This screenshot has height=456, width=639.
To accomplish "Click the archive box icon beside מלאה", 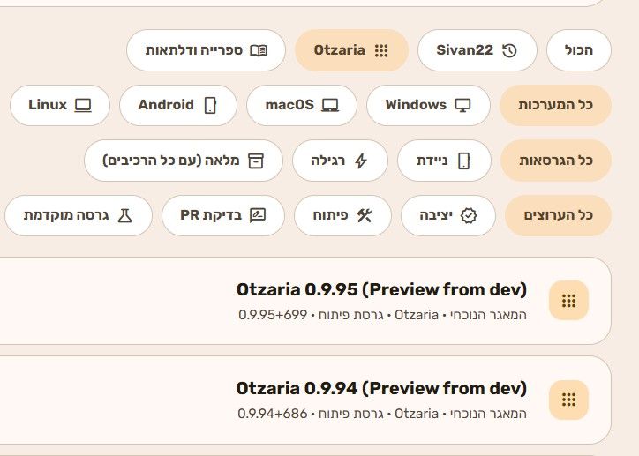I will pos(256,161).
